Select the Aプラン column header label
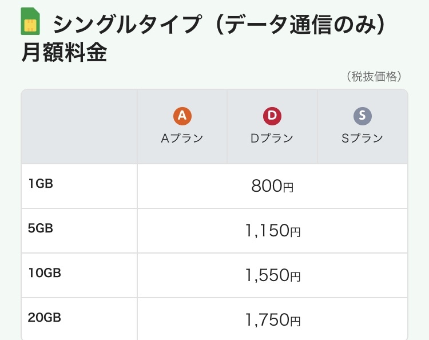 click(182, 138)
